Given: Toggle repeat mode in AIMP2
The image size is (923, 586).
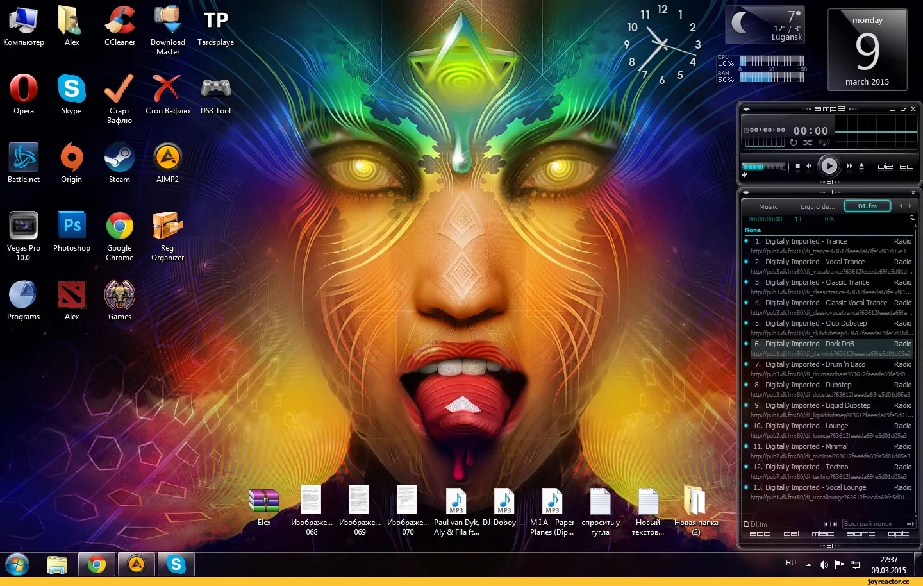Looking at the screenshot, I should 794,142.
